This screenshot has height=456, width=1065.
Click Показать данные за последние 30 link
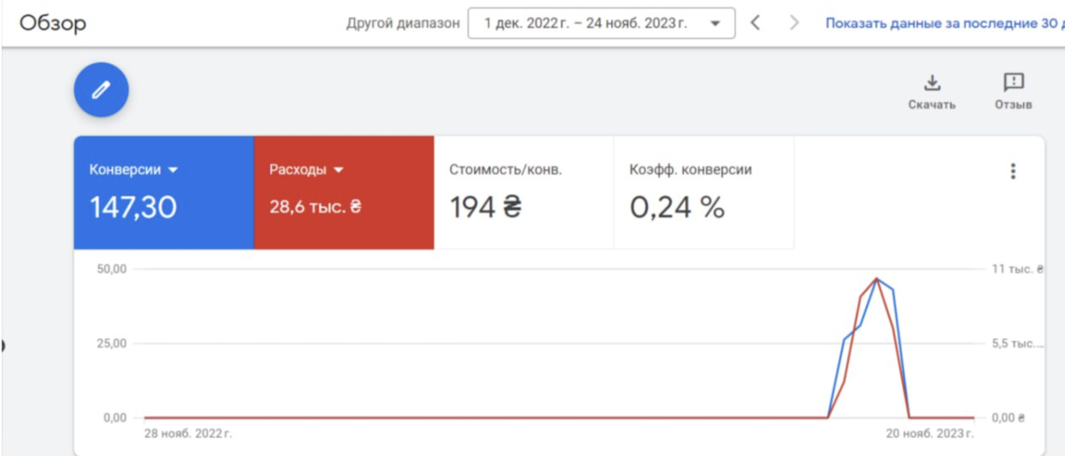[x=945, y=23]
